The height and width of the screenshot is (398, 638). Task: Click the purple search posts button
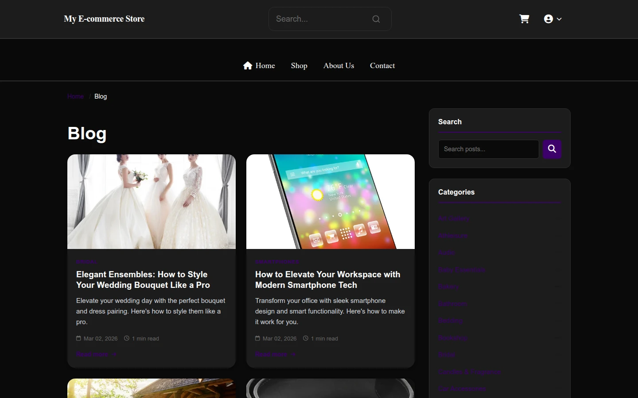pos(552,149)
